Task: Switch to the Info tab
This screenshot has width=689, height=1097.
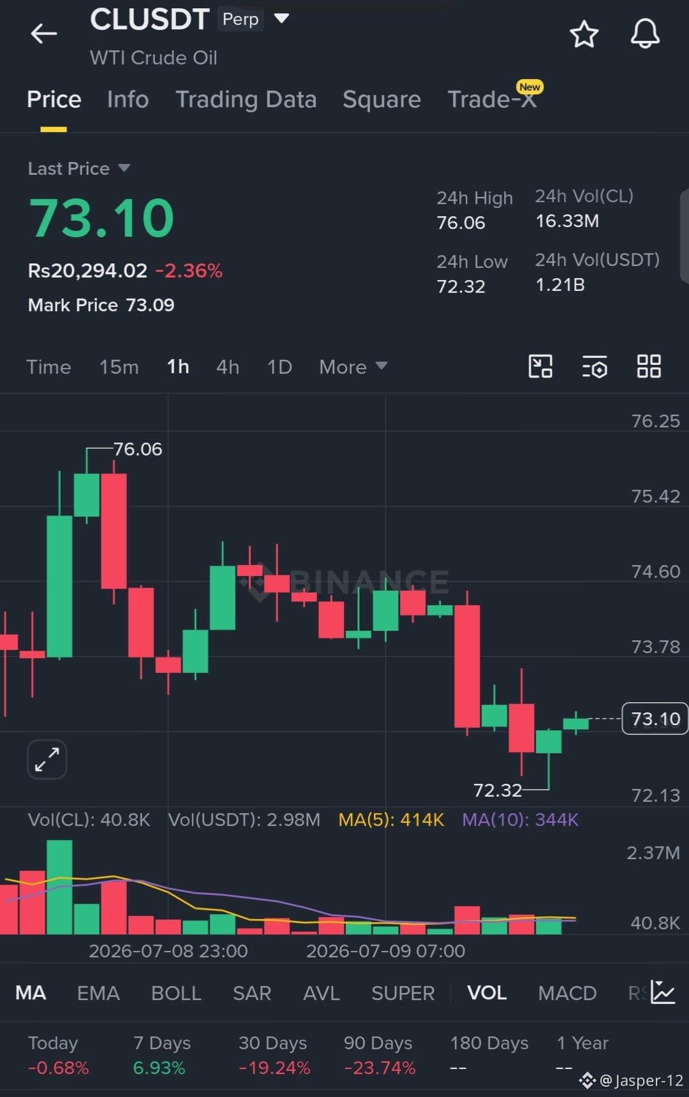Action: [x=128, y=99]
